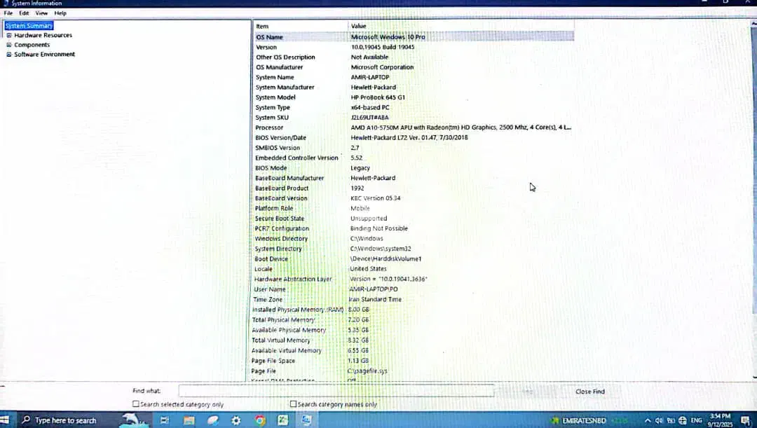Viewport: 757px width, 428px height.
Task: Open File Explorer from the taskbar
Action: click(189, 420)
